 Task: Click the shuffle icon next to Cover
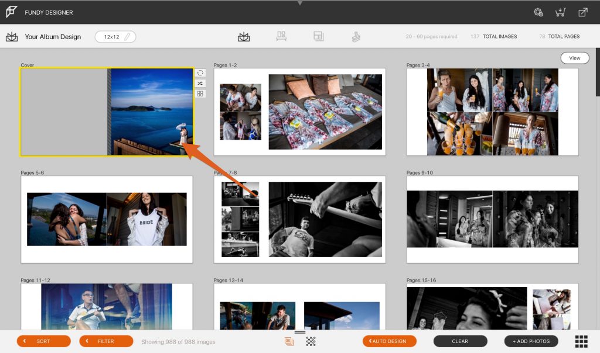click(x=200, y=84)
